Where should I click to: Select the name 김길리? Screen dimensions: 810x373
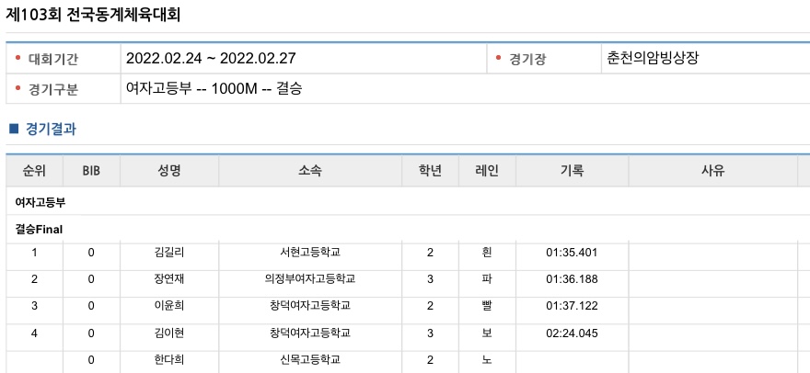[x=169, y=253]
